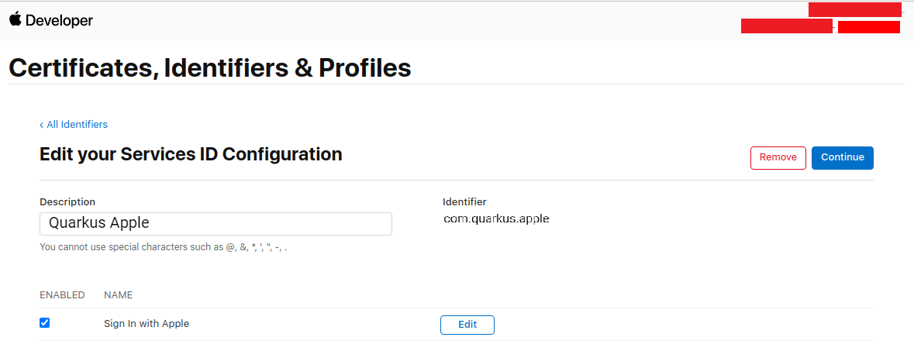Viewport: 914px width, 351px height.
Task: Select the com.quarkus.apple identifier text
Action: pos(496,219)
